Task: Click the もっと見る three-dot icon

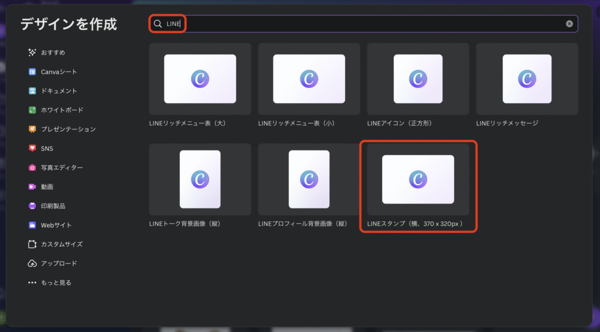Action: (x=32, y=283)
